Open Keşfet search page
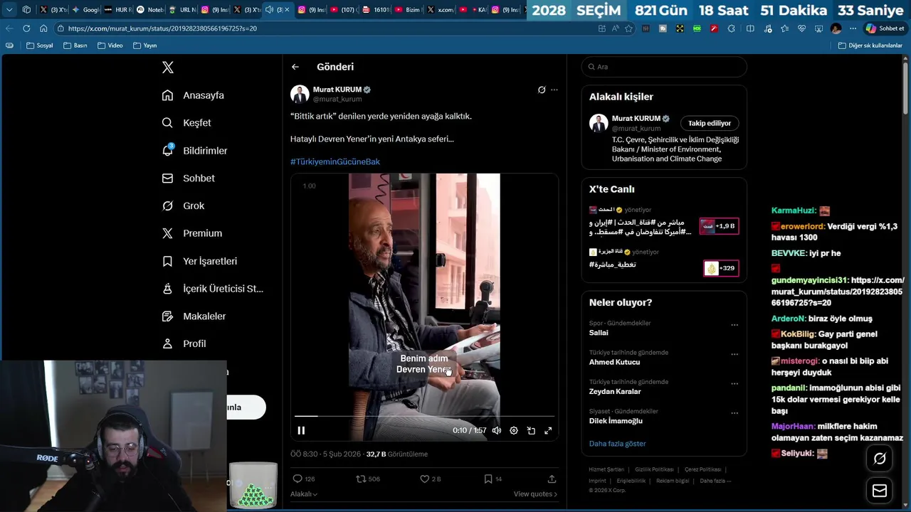The height and width of the screenshot is (512, 911). point(186,123)
